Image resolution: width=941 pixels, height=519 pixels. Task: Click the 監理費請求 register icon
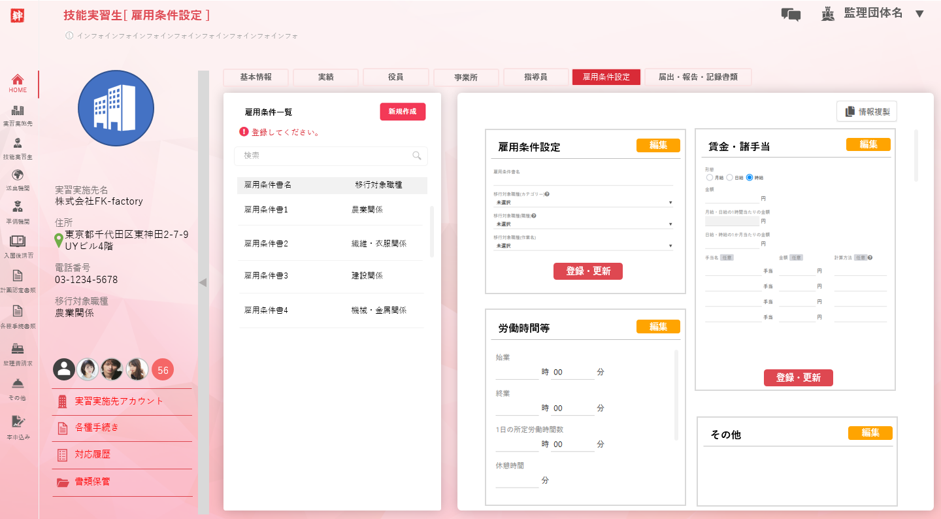pyautogui.click(x=18, y=349)
